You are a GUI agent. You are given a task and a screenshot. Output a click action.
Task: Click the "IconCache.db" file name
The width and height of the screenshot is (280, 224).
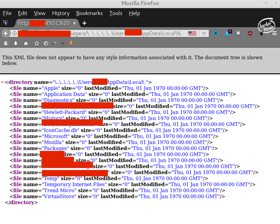click(x=61, y=130)
